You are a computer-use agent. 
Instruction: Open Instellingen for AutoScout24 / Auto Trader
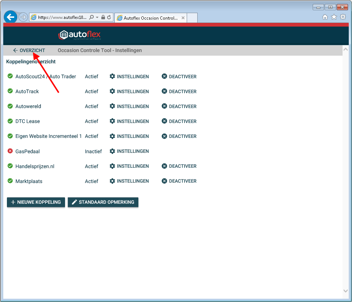coord(129,76)
